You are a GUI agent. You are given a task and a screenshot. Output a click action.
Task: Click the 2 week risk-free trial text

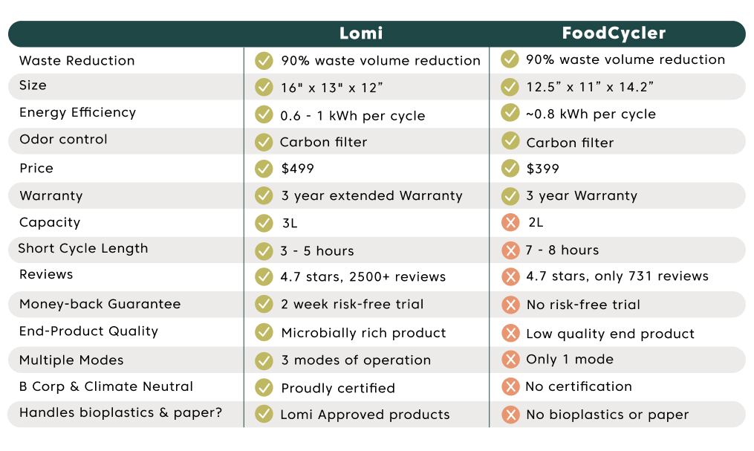[352, 305]
